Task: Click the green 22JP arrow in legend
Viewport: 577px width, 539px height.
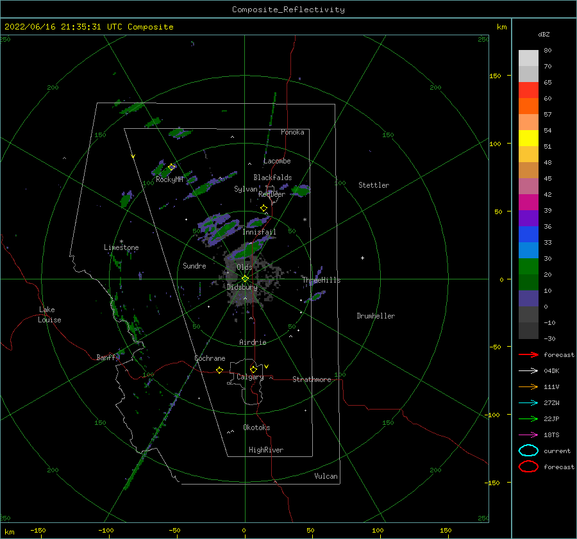Action: 528,419
